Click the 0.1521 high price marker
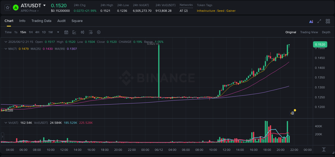 pos(151,44)
